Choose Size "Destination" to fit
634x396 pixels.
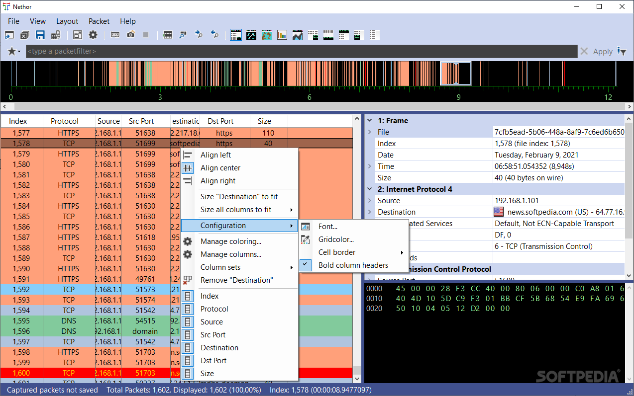239,197
